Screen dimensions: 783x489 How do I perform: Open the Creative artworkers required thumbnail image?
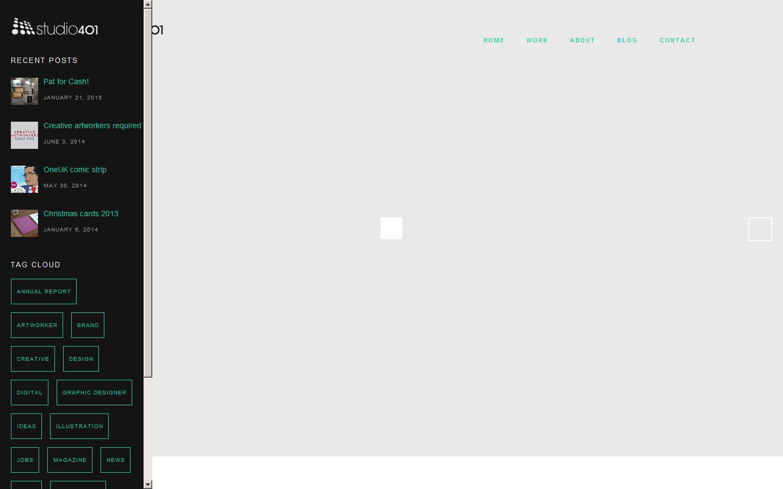pos(24,135)
